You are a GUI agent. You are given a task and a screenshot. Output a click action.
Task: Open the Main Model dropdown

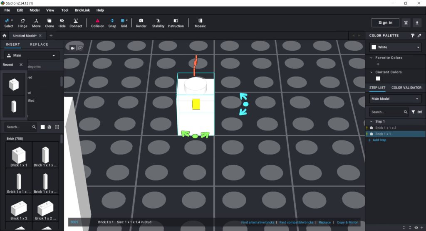(x=395, y=99)
